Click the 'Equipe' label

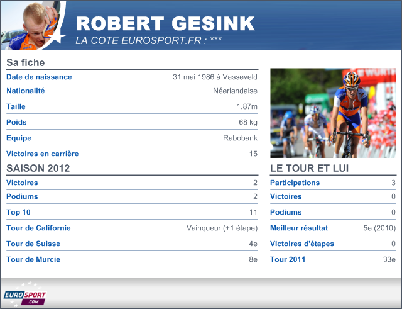[19, 138]
